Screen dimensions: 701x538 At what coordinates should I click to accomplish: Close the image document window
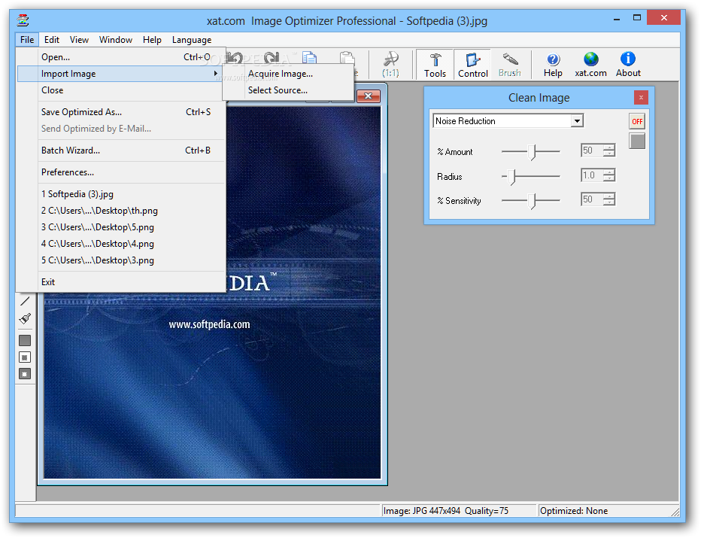pyautogui.click(x=369, y=96)
